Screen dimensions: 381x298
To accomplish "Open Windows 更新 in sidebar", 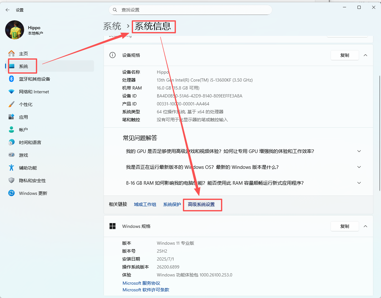I will point(50,193).
